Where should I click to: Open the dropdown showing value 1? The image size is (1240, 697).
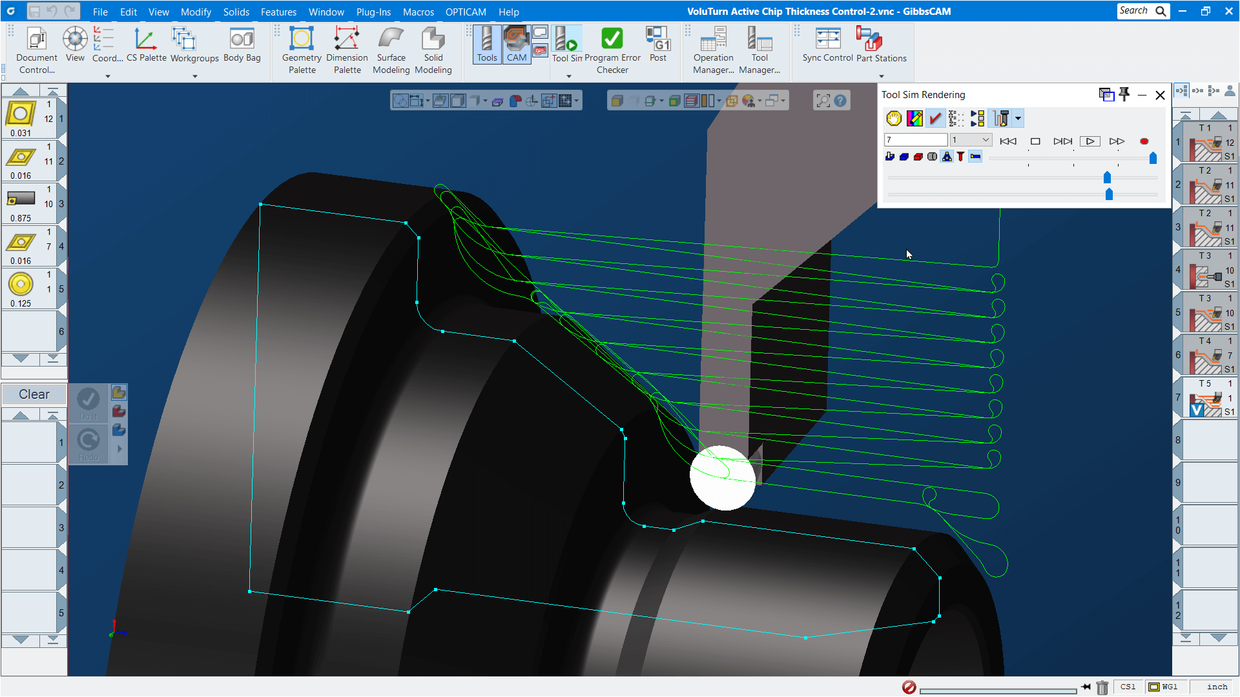tap(970, 140)
